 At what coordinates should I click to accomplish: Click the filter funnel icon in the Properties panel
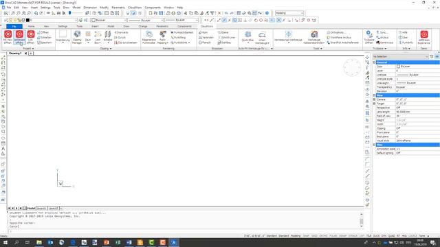point(432,56)
